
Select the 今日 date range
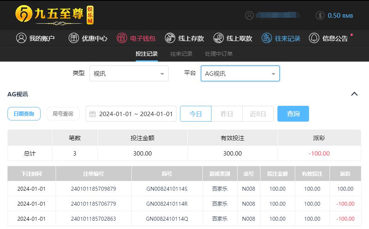click(x=196, y=114)
